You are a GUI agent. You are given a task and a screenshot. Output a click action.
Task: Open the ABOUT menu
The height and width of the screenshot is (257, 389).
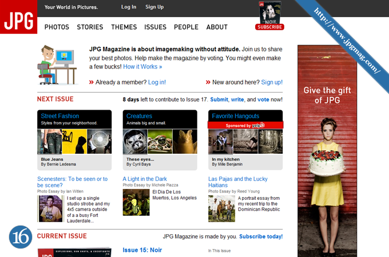[217, 27]
